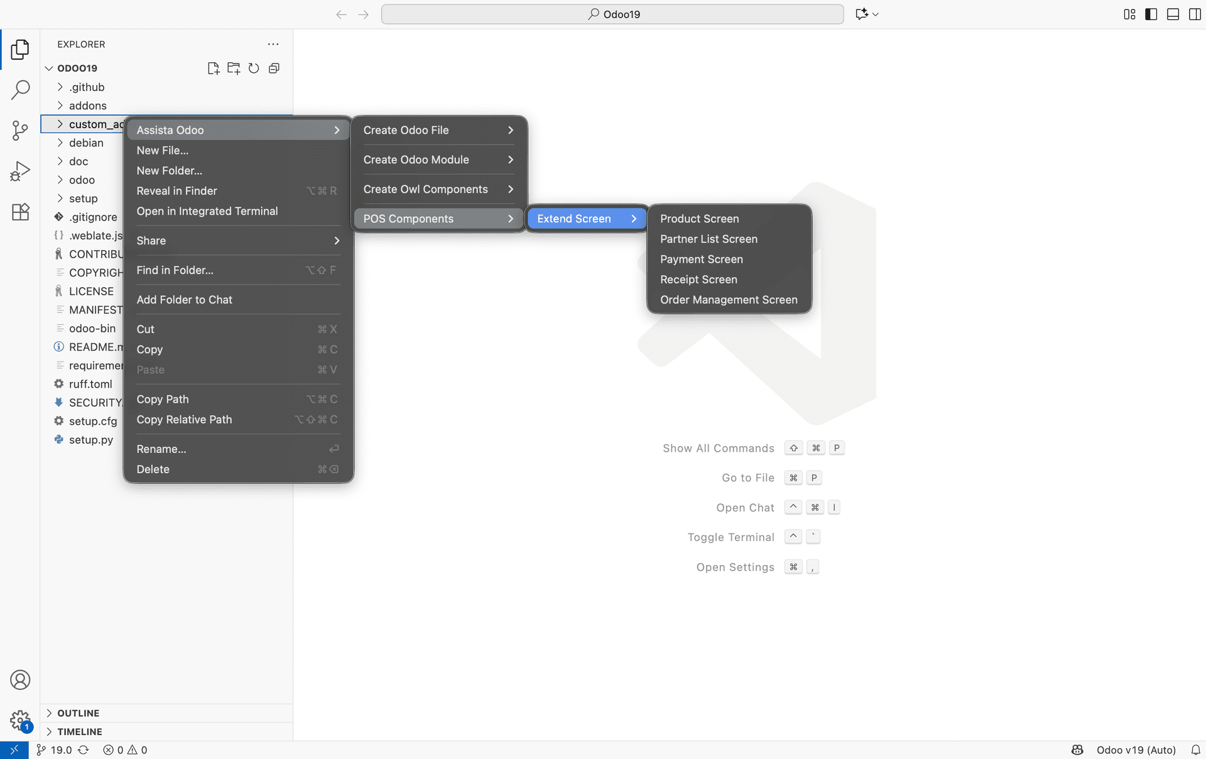
Task: Toggle the bottom panel visibility
Action: click(x=1173, y=14)
